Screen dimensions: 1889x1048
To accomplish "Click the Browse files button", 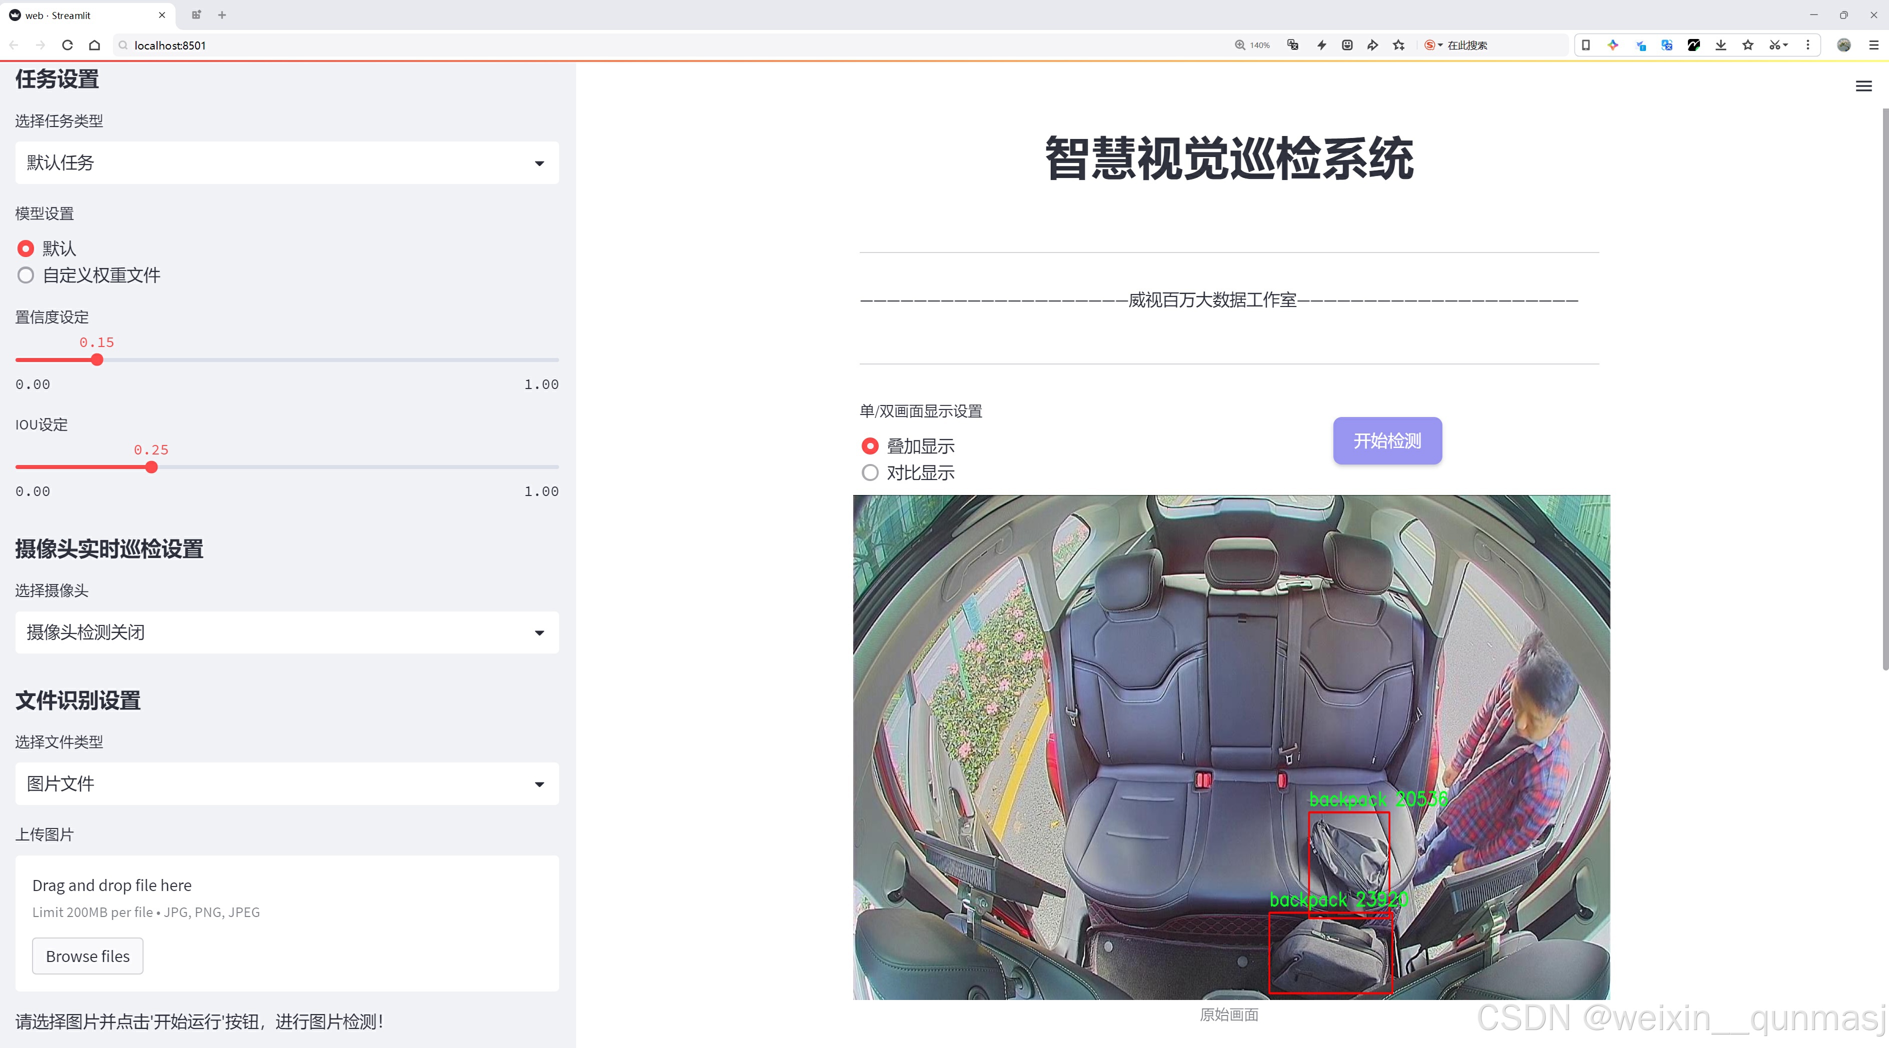I will click(87, 955).
